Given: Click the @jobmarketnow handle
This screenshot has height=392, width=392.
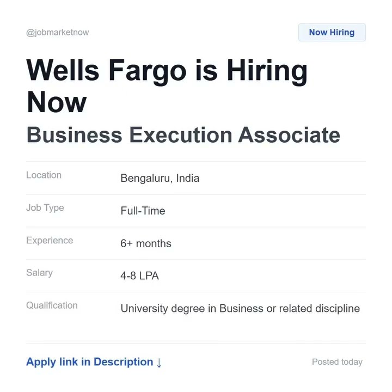Looking at the screenshot, I should click(x=58, y=33).
